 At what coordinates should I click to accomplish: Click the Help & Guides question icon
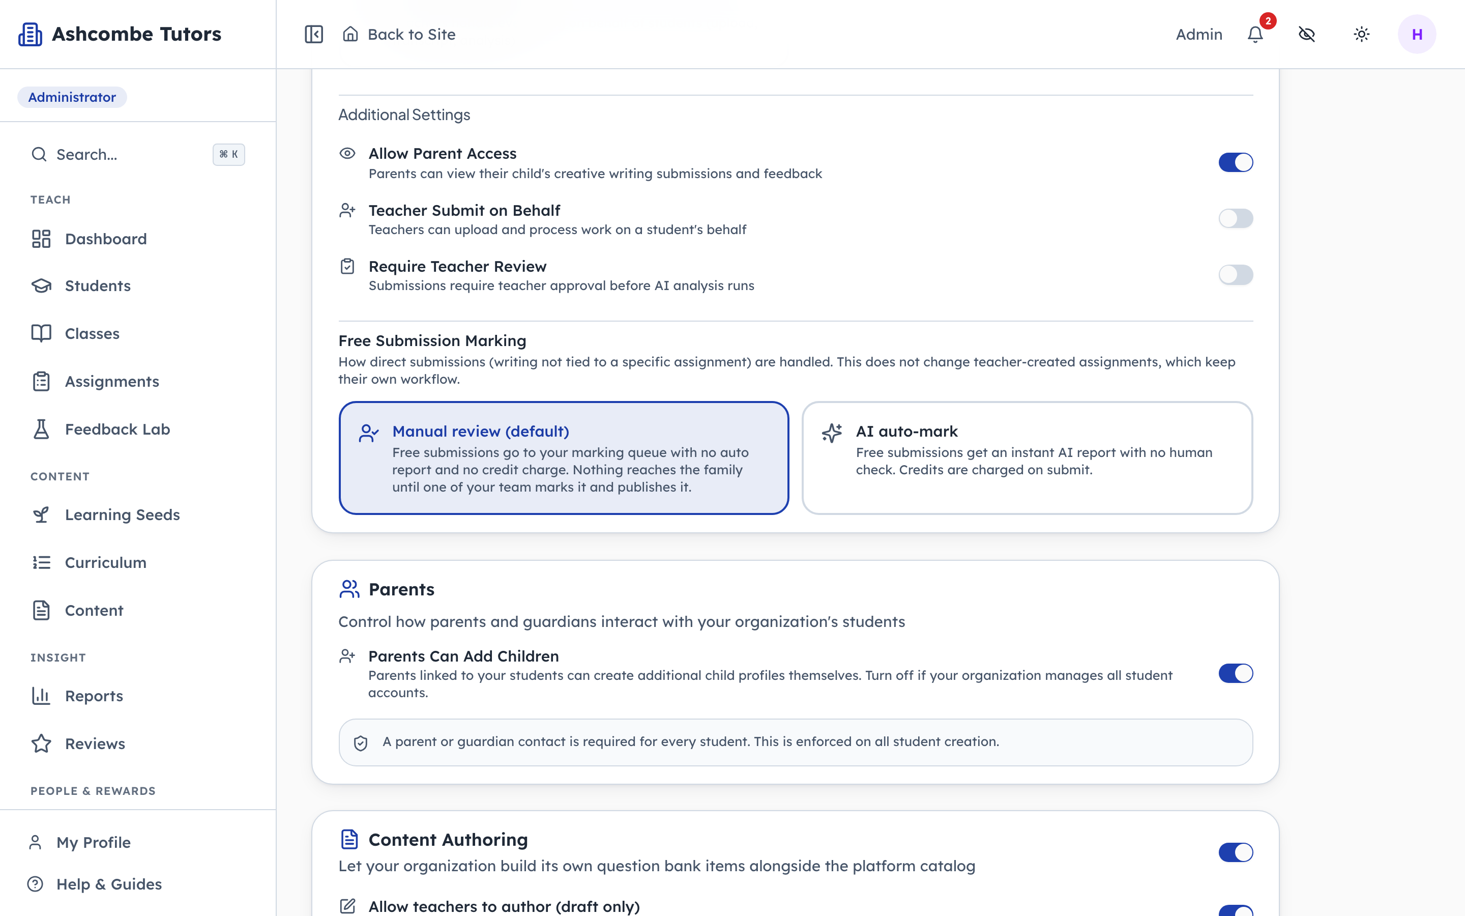click(x=35, y=884)
